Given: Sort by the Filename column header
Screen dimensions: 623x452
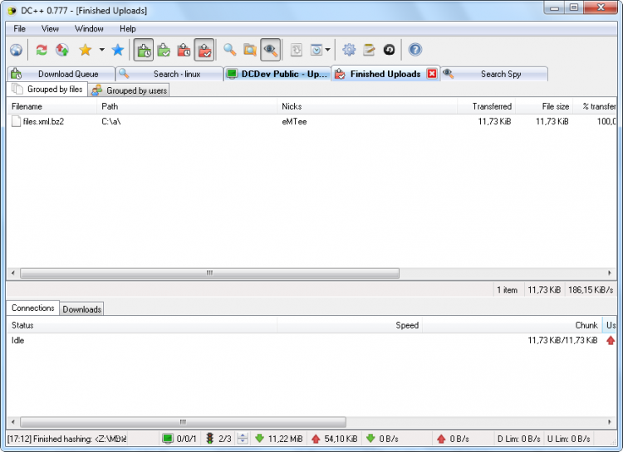Looking at the screenshot, I should 52,106.
